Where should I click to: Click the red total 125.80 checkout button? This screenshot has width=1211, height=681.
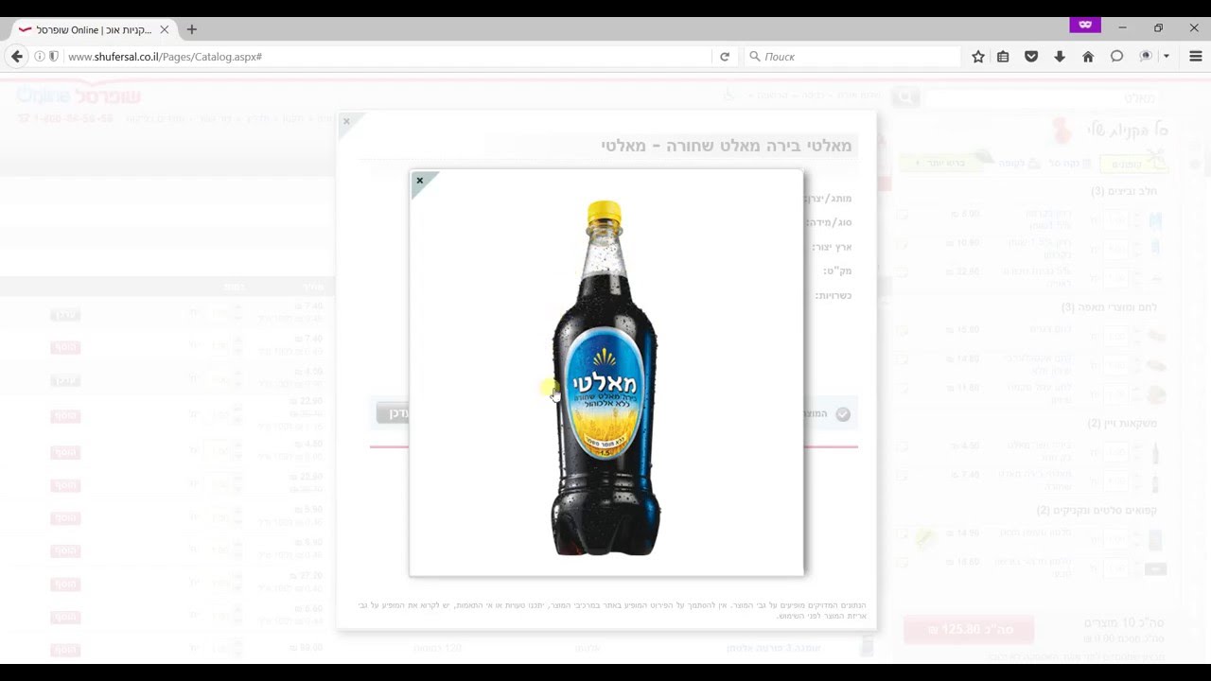968,629
